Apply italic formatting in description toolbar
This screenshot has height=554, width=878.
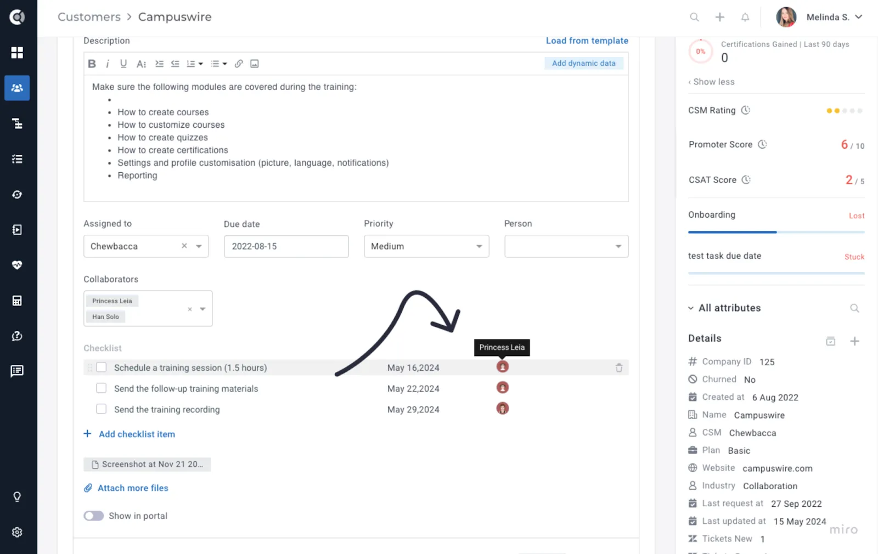108,64
